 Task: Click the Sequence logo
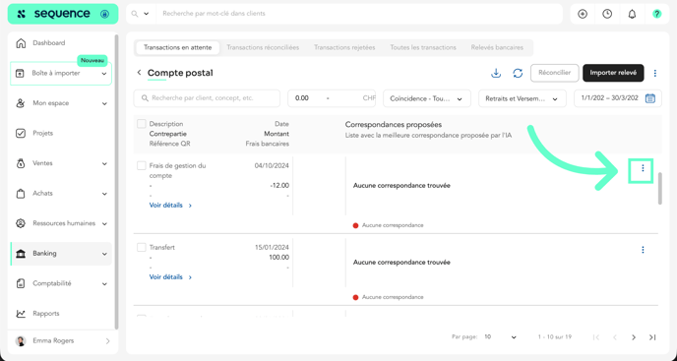tap(63, 14)
